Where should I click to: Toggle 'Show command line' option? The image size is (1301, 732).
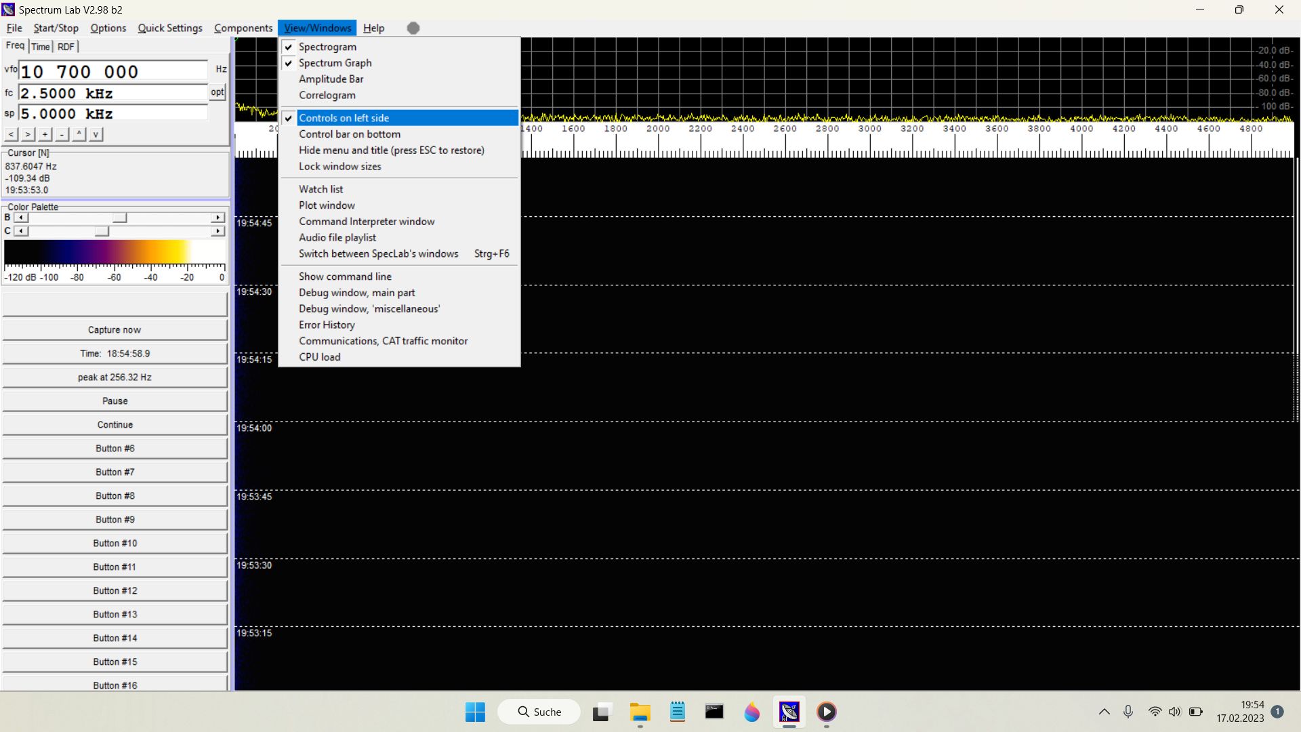399,277
